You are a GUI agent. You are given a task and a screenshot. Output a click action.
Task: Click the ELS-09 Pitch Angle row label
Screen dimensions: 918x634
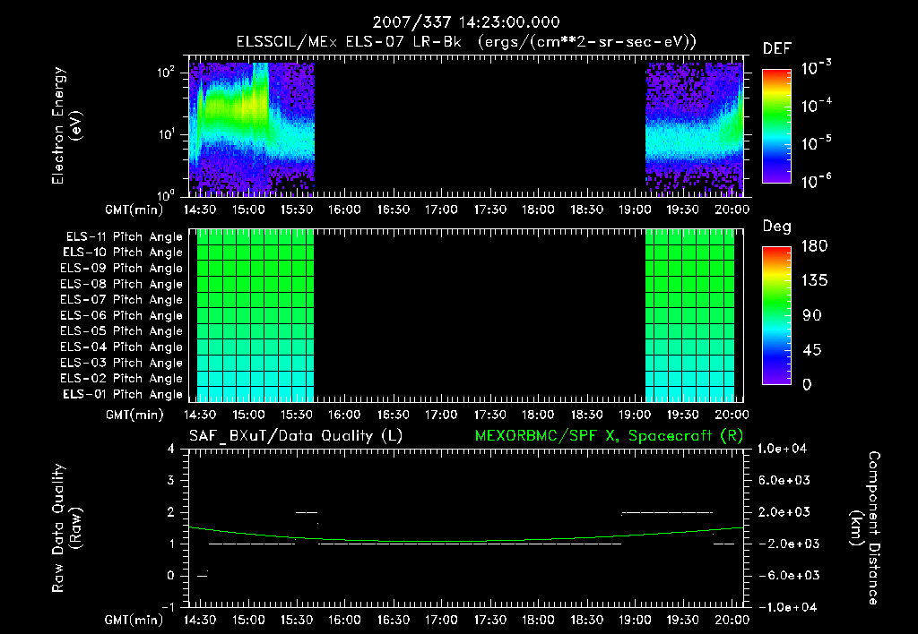click(121, 269)
